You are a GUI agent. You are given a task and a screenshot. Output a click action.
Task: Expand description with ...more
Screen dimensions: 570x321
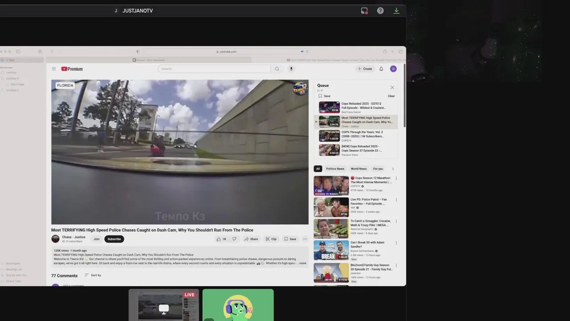(302, 263)
